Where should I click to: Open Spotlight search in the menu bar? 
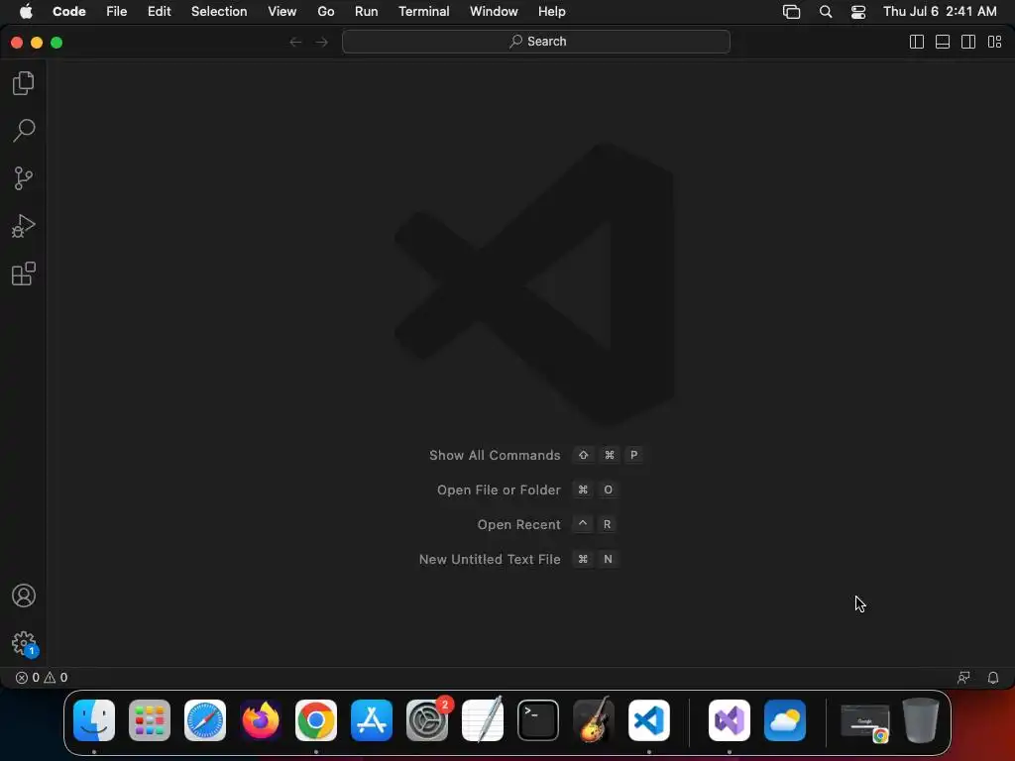click(826, 12)
